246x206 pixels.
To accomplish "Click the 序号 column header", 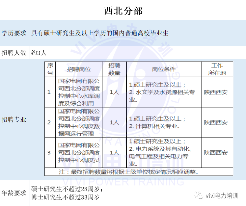I will 50,69.
